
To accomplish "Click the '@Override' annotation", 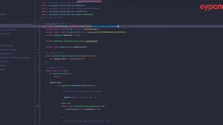I will pyautogui.click(x=66, y=103).
